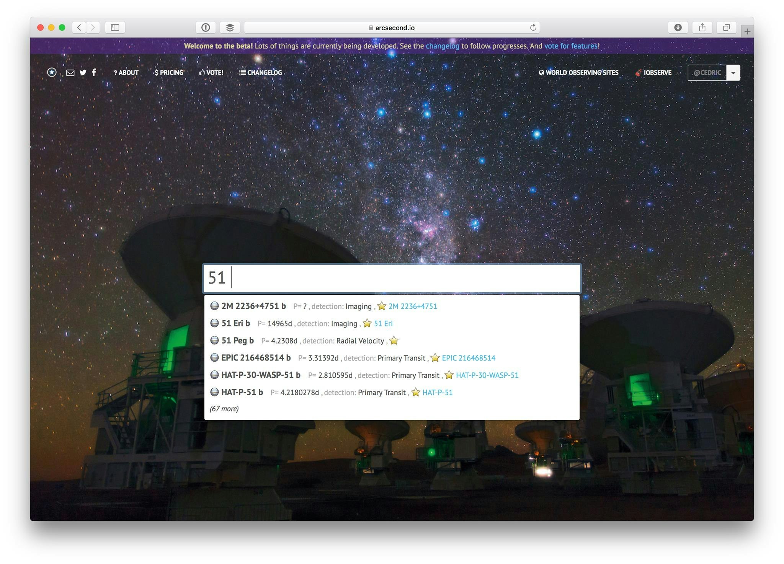784x564 pixels.
Task: Open World Observing Sites page
Action: 578,72
